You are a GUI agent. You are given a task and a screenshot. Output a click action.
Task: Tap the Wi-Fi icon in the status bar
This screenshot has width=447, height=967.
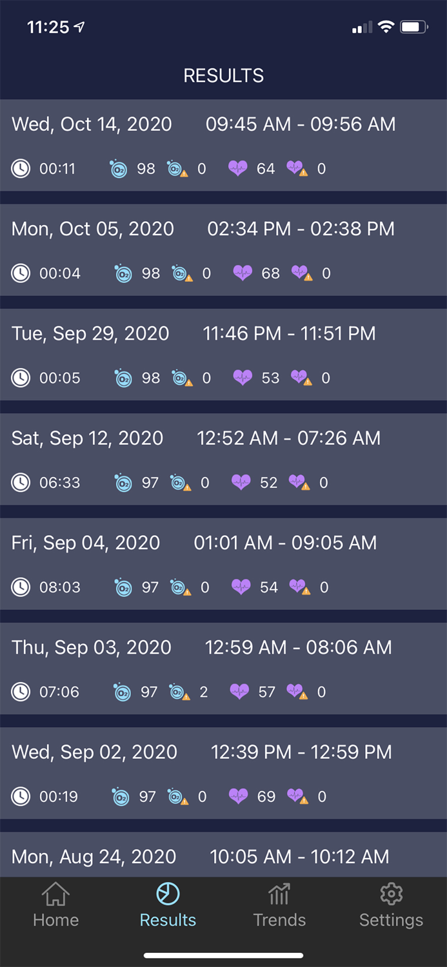point(386,27)
